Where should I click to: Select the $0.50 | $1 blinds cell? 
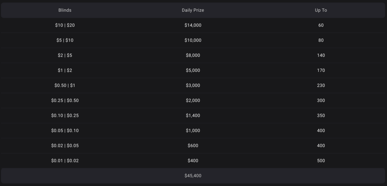[65, 85]
